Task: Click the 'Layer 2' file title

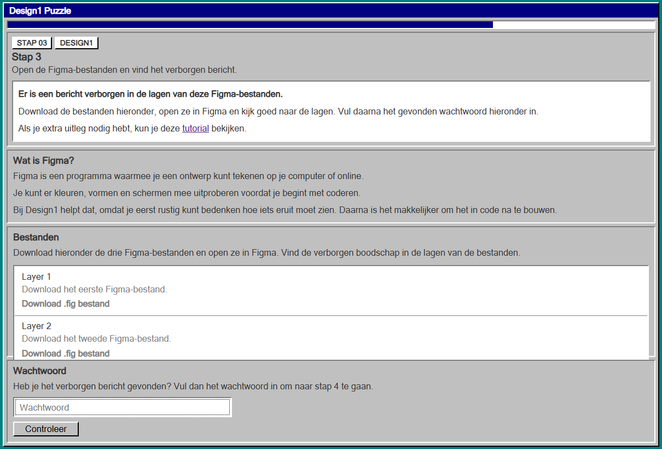Action: click(x=37, y=326)
